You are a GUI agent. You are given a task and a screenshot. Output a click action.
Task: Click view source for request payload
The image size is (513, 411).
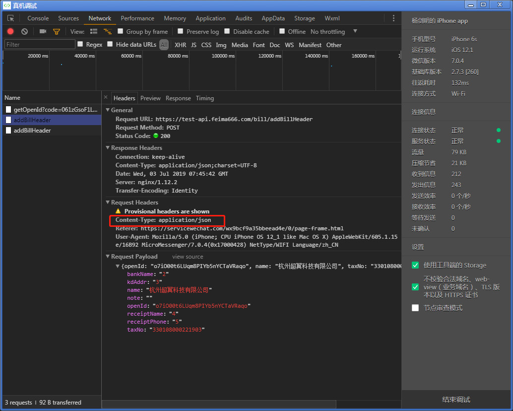(x=188, y=257)
